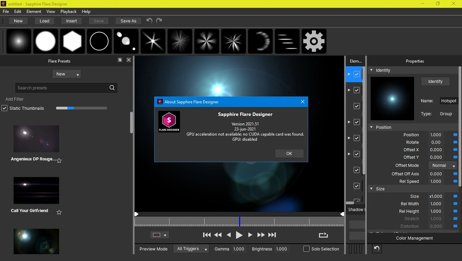This screenshot has width=462, height=261.
Task: Open the Element menu
Action: pyautogui.click(x=34, y=12)
